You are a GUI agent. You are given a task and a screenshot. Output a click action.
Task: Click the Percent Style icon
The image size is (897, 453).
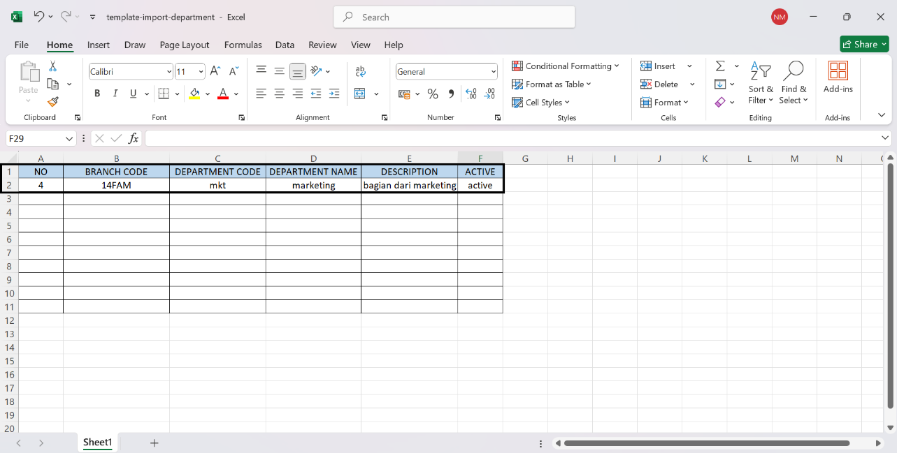[x=433, y=94]
